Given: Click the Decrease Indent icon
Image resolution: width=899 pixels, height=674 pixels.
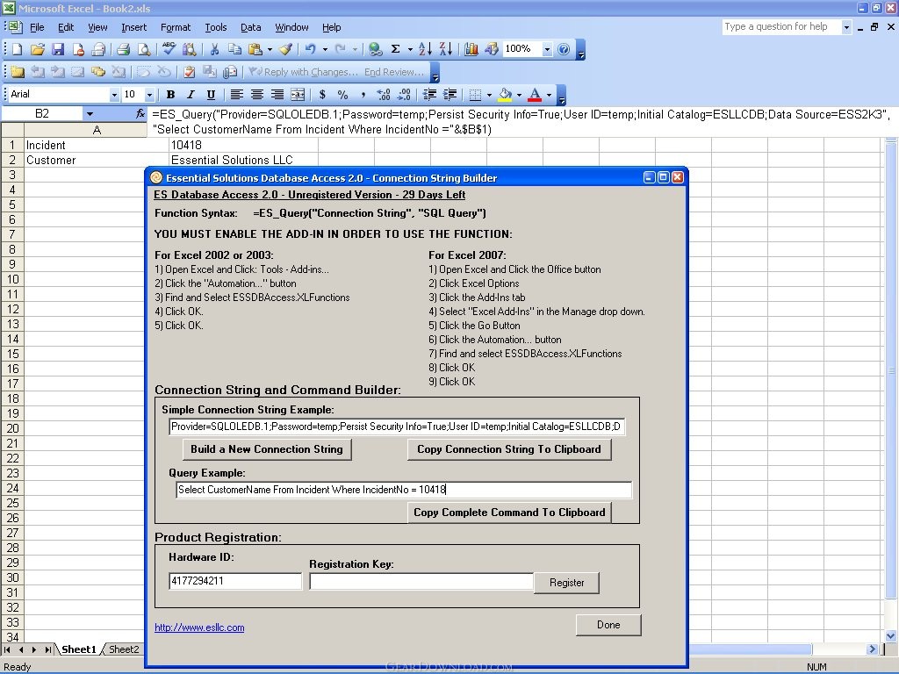Looking at the screenshot, I should click(x=429, y=95).
